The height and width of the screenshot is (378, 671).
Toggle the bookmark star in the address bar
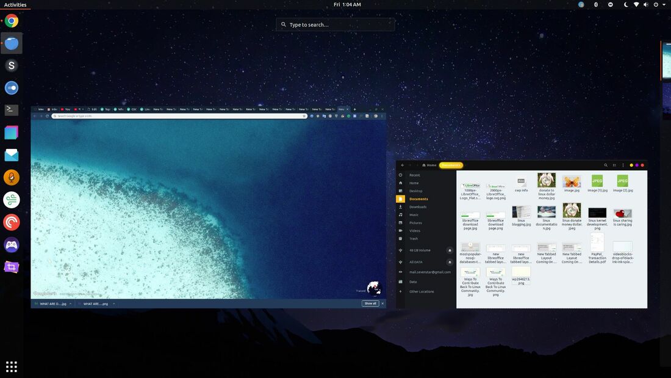point(304,116)
